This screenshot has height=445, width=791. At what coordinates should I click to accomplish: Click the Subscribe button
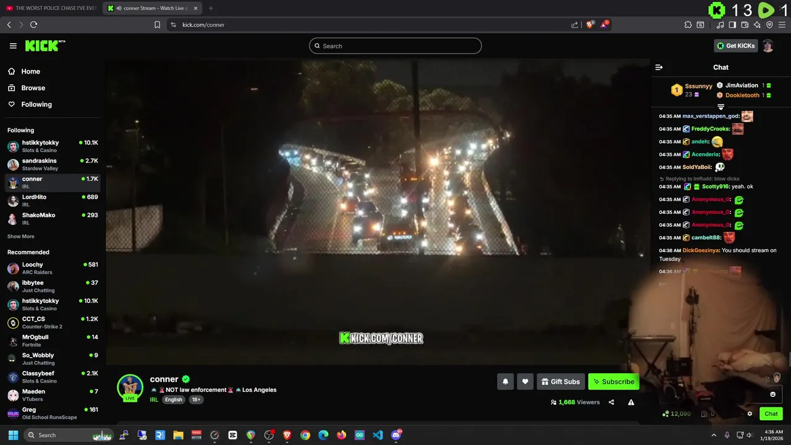click(614, 382)
